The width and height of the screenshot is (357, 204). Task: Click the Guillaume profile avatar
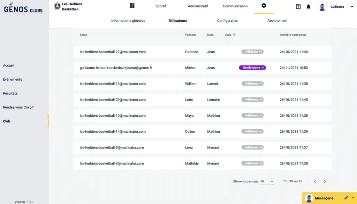[322, 7]
